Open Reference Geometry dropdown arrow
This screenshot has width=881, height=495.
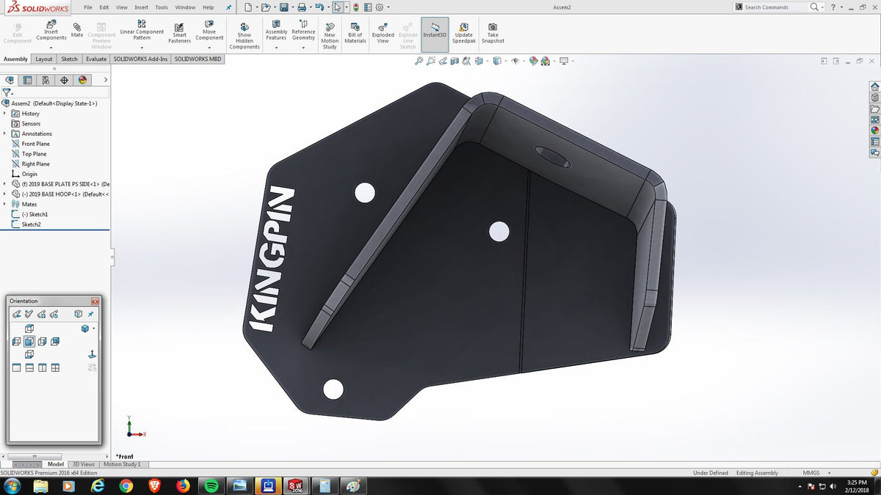(303, 48)
